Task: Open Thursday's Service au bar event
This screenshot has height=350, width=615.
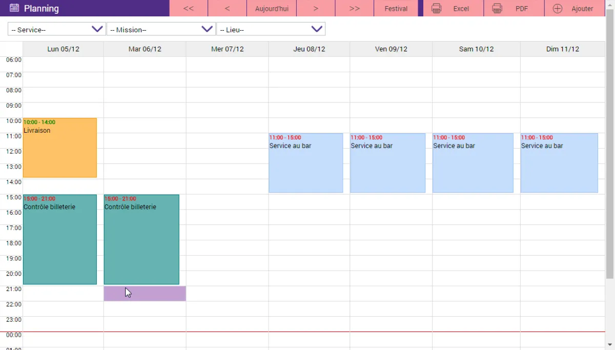Action: coord(306,163)
